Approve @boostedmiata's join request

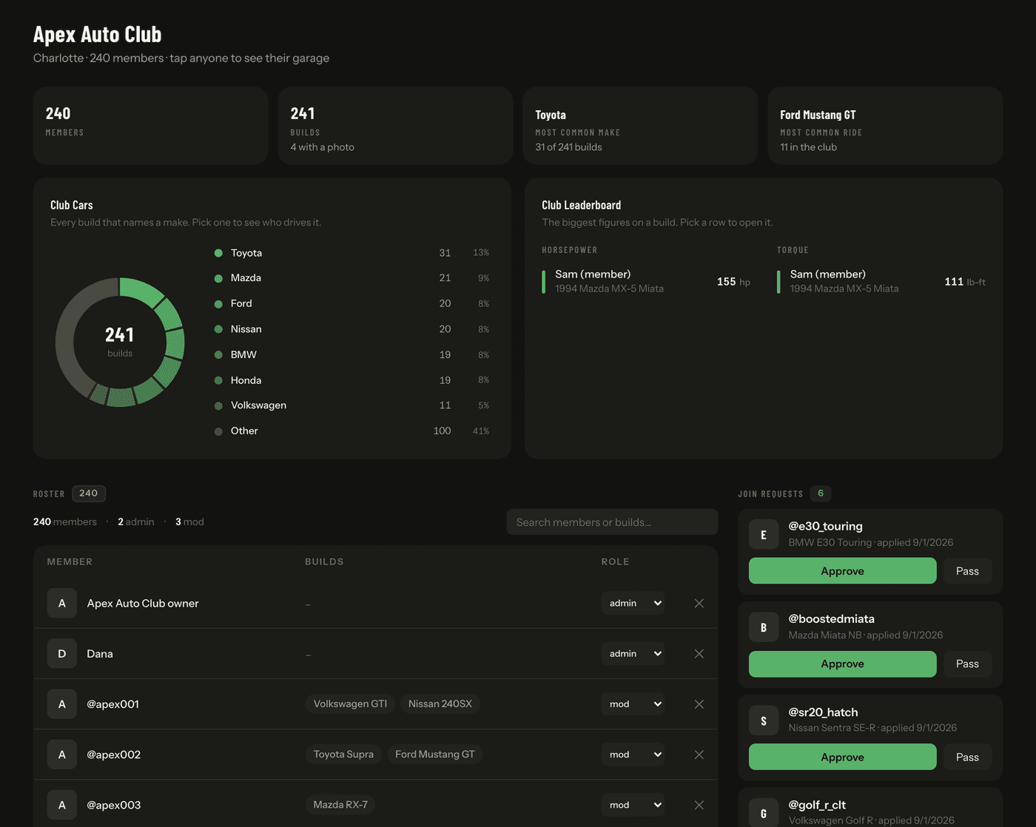click(x=842, y=664)
